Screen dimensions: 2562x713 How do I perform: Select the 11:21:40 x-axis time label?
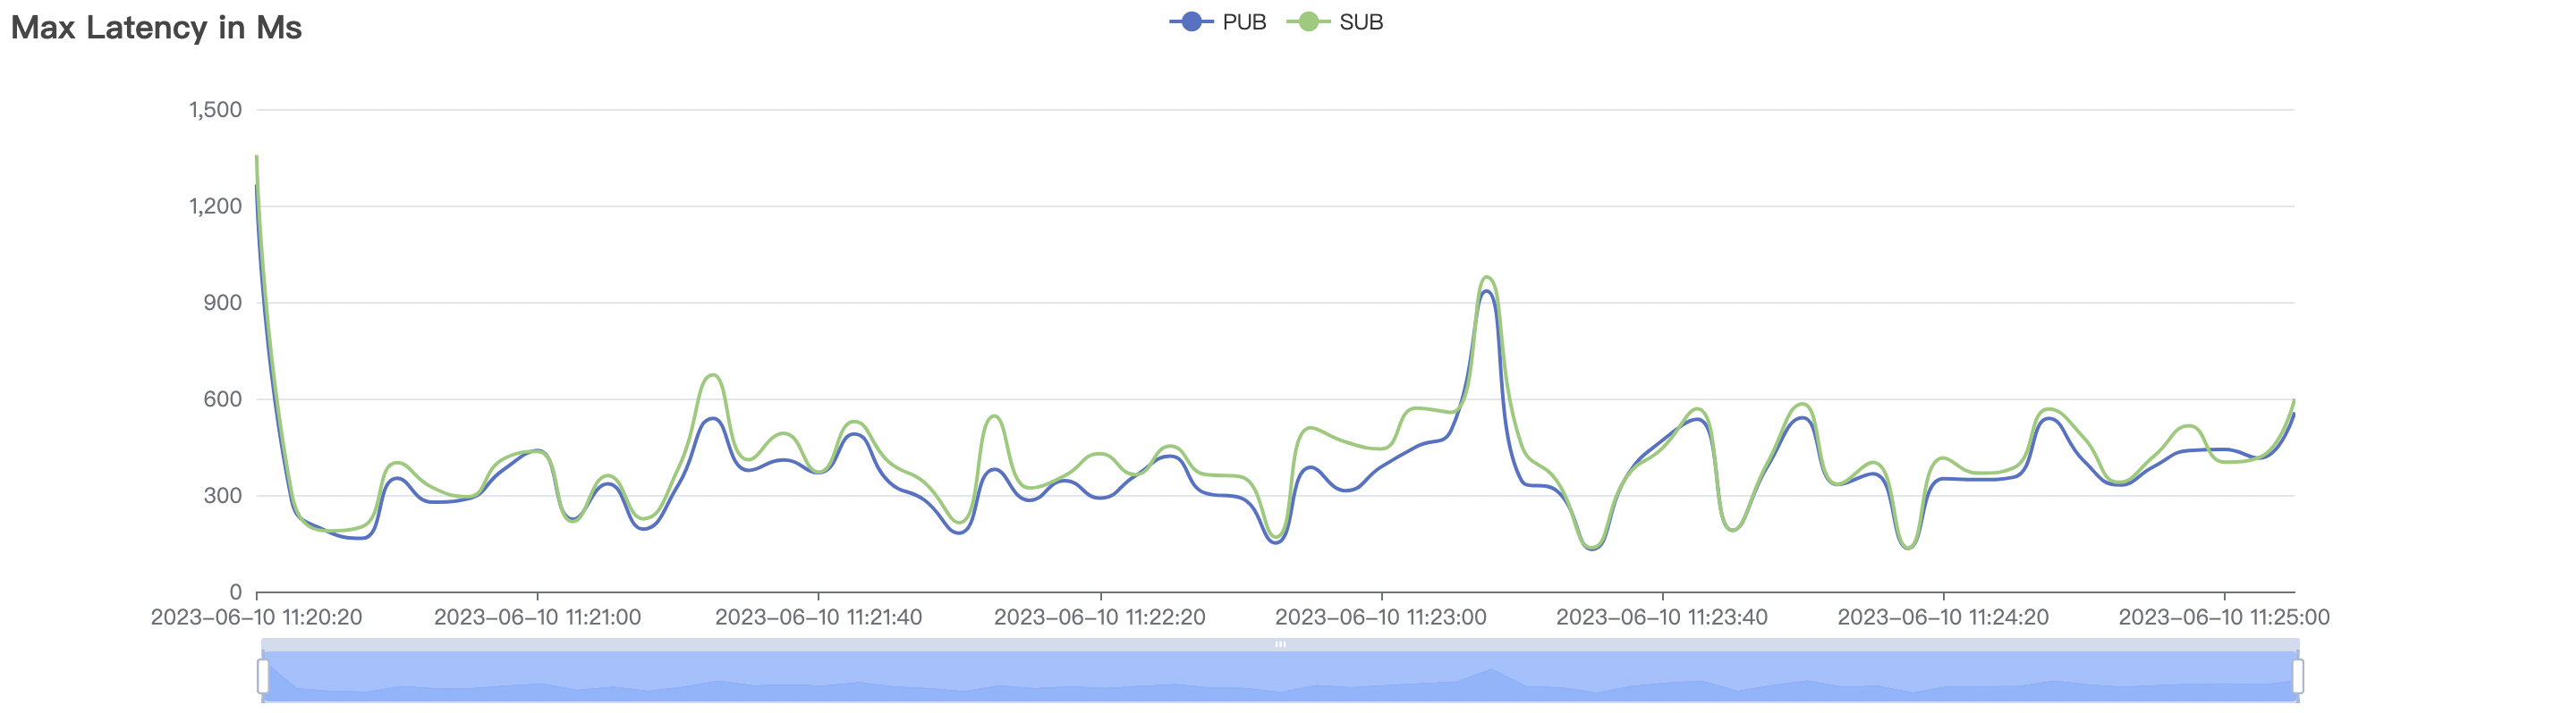tap(819, 617)
